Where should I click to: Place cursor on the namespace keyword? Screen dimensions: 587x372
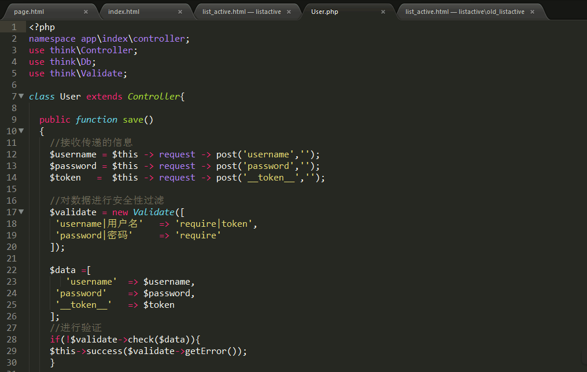[x=52, y=39]
